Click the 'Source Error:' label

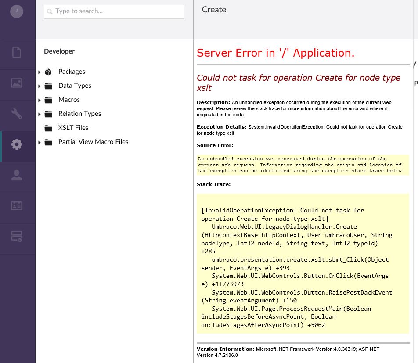215,145
